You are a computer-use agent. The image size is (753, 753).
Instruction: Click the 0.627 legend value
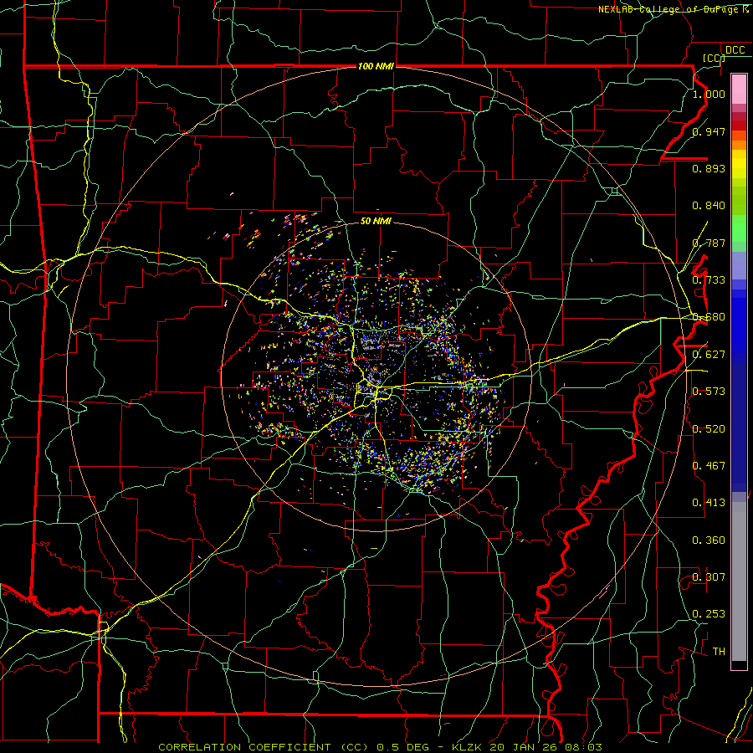709,355
